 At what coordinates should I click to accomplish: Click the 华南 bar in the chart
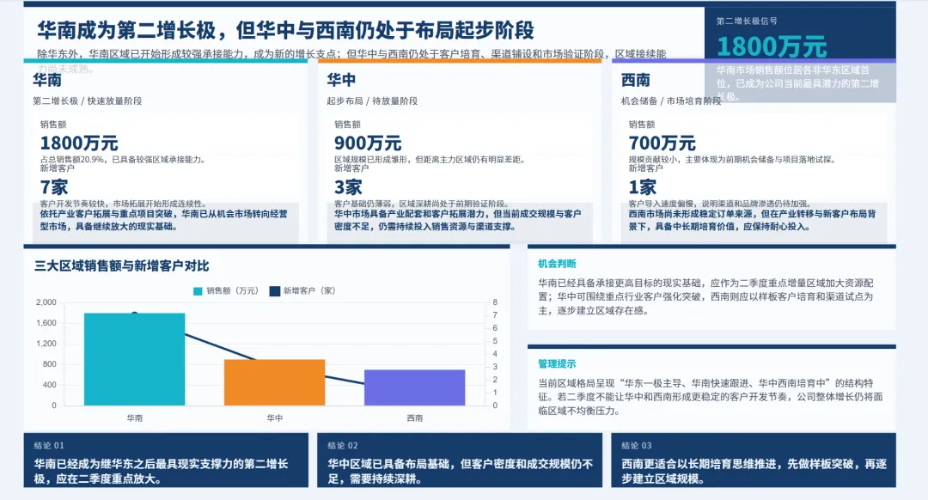pyautogui.click(x=137, y=361)
